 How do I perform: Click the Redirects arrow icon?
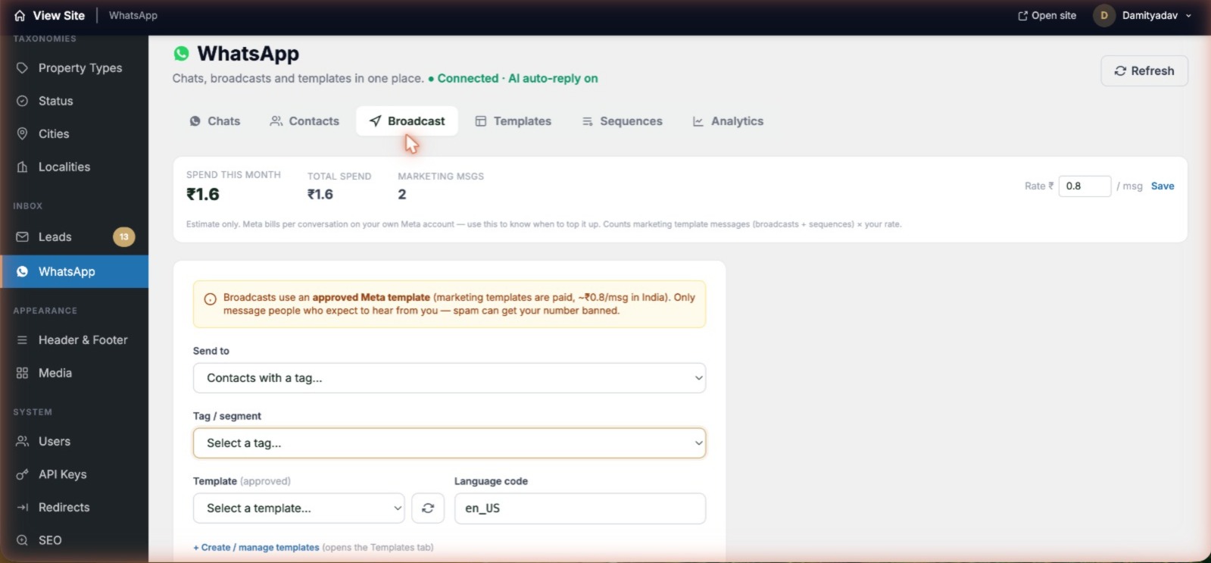click(23, 507)
